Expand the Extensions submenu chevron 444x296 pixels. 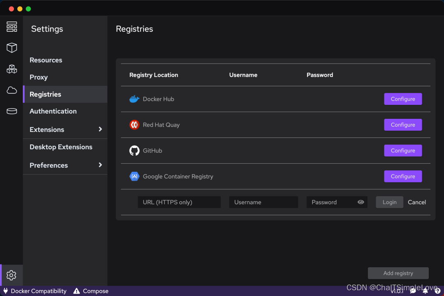100,129
